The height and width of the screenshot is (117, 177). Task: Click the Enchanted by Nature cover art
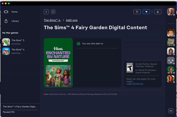pos(58,63)
